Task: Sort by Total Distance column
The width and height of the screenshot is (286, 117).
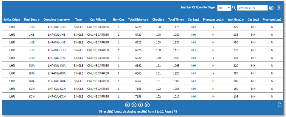Action: point(138,20)
